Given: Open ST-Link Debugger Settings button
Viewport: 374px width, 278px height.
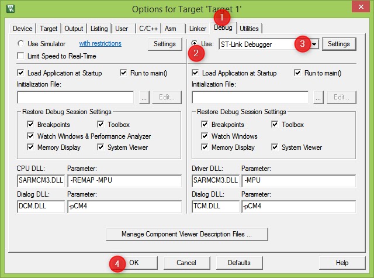Looking at the screenshot, I should pyautogui.click(x=339, y=44).
